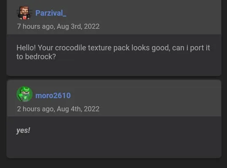Visit the Parzival_ profile username link

(x=51, y=13)
